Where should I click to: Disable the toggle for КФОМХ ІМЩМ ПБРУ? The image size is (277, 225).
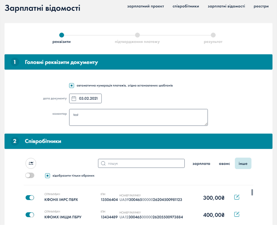(x=30, y=215)
